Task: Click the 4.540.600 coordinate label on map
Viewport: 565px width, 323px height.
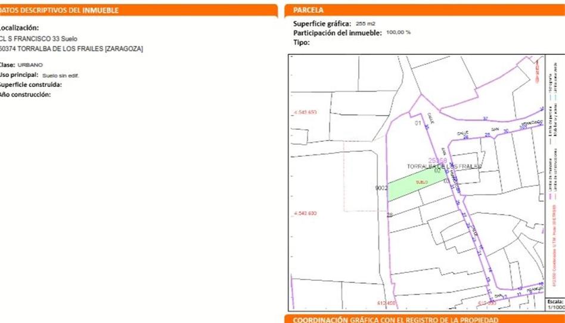Action: pyautogui.click(x=305, y=213)
